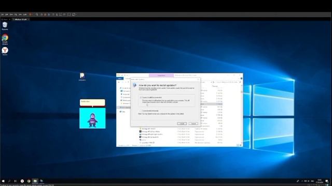This screenshot has height=186, width=332.
Task: Click the show library view toolbar icon
Action: [x=53, y=14]
